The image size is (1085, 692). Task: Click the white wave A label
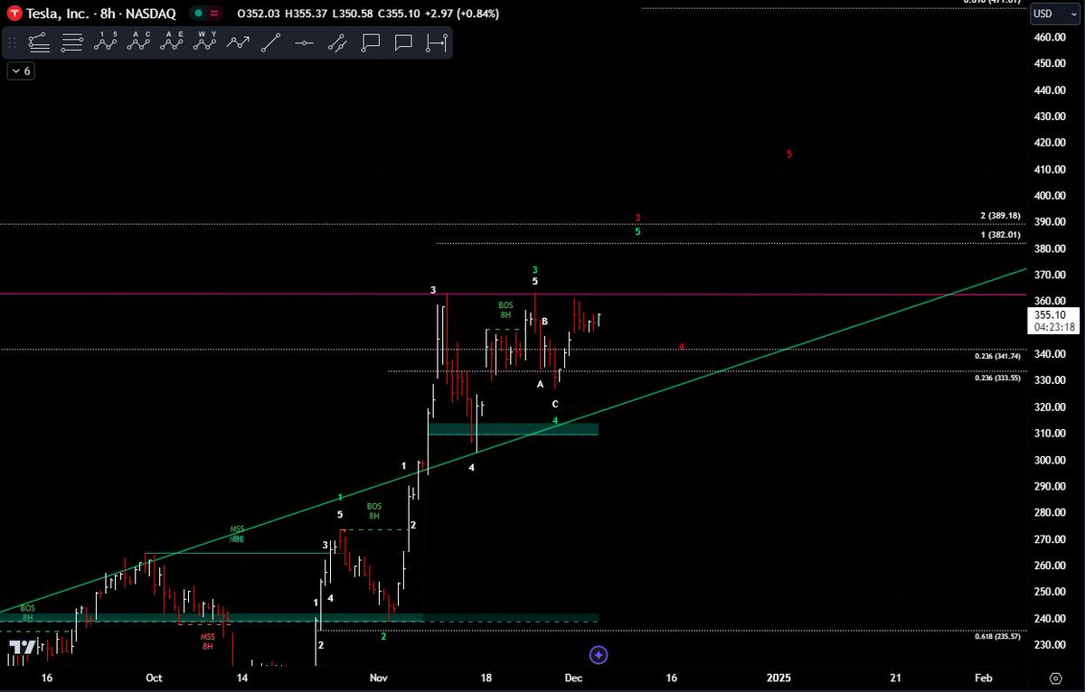coord(540,384)
